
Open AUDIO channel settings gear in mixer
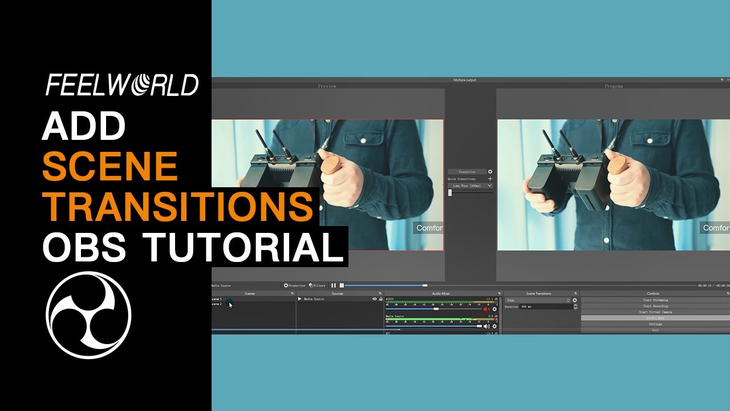(494, 309)
